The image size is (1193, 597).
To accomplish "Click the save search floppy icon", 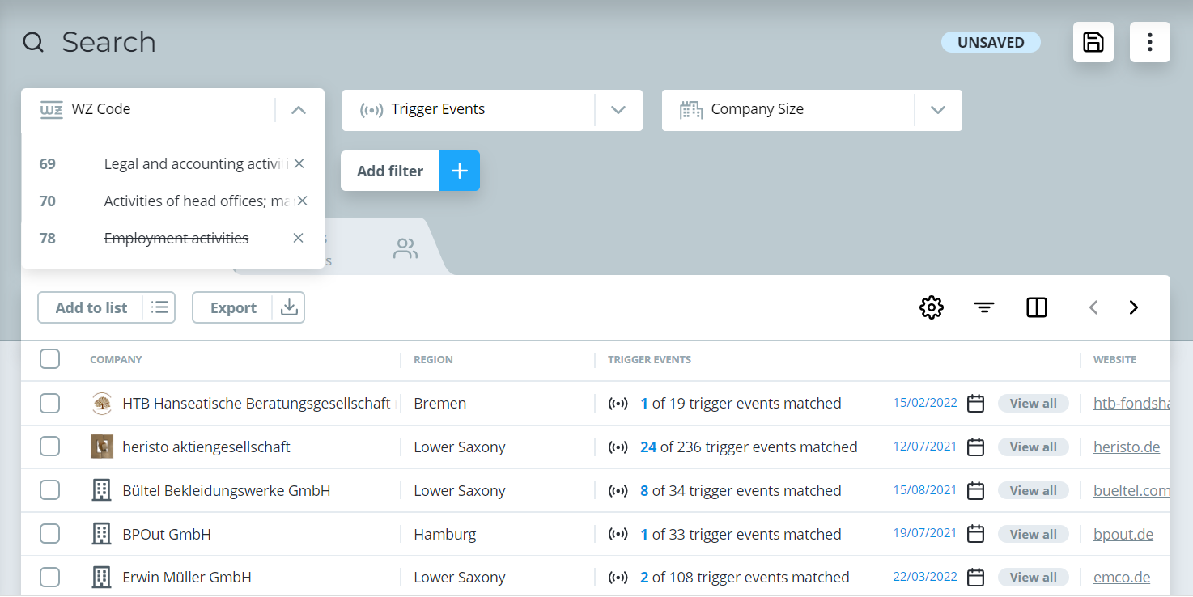I will [1093, 42].
